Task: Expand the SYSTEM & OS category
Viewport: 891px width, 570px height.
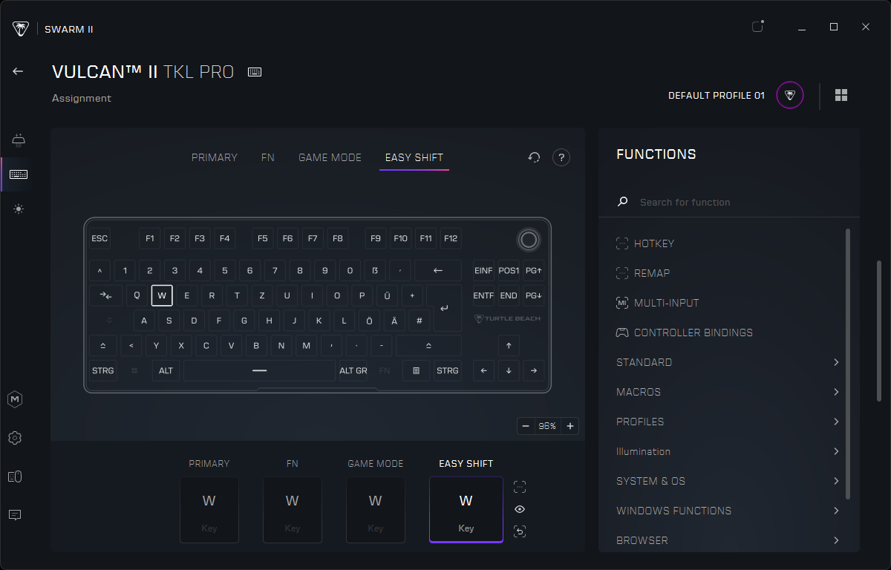Action: coord(728,481)
